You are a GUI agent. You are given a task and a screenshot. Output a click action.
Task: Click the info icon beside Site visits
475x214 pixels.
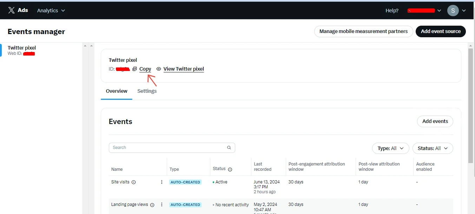(133, 182)
